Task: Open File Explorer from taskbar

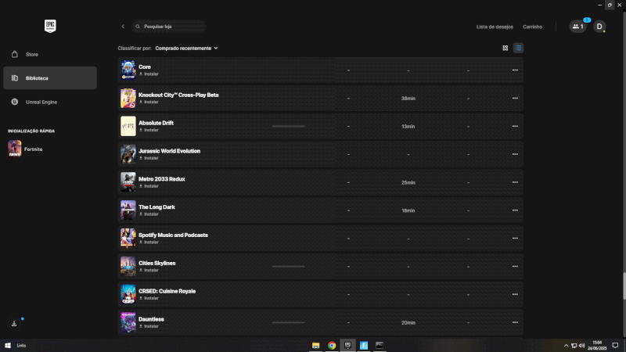Action: [316, 345]
